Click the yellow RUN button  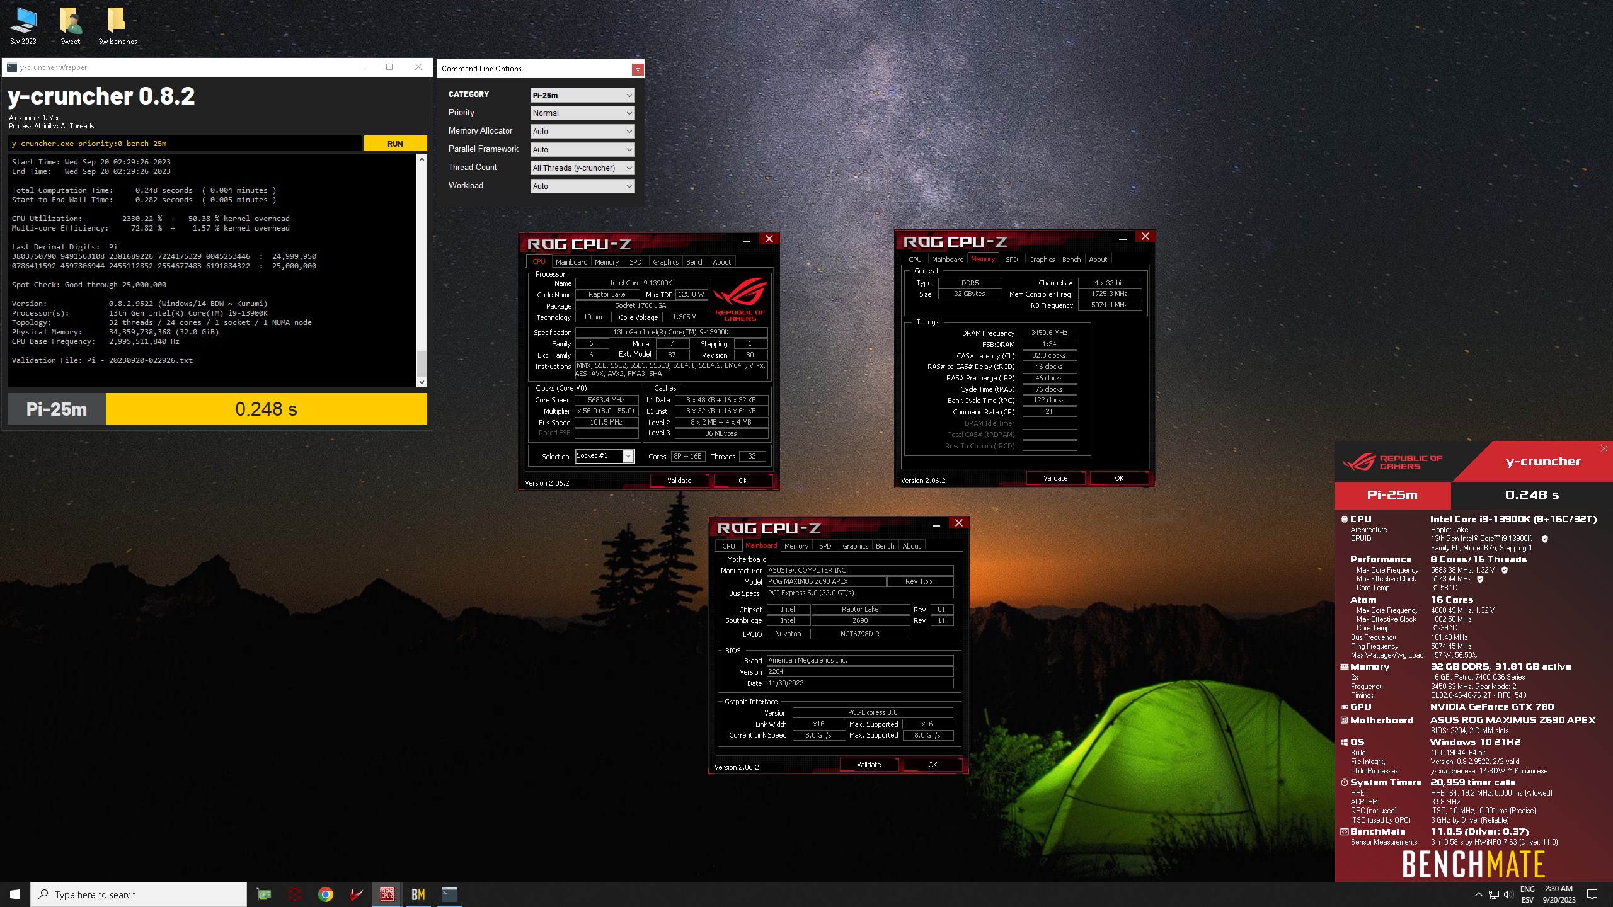pos(395,144)
